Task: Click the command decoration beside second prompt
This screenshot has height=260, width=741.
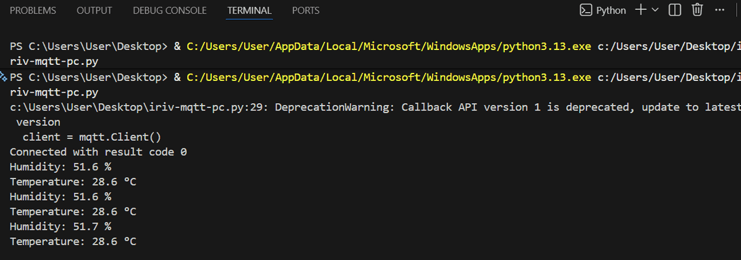Action: point(4,77)
